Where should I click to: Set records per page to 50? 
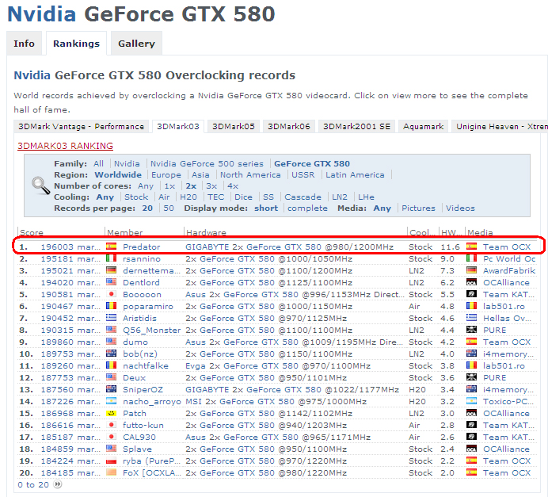coord(169,208)
